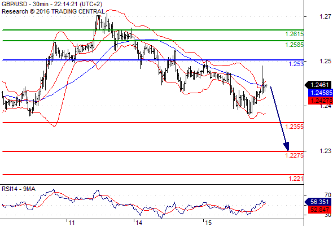The image size is (333, 226).
Task: Select the 56.351 RSI value tag
Action: pos(318,202)
